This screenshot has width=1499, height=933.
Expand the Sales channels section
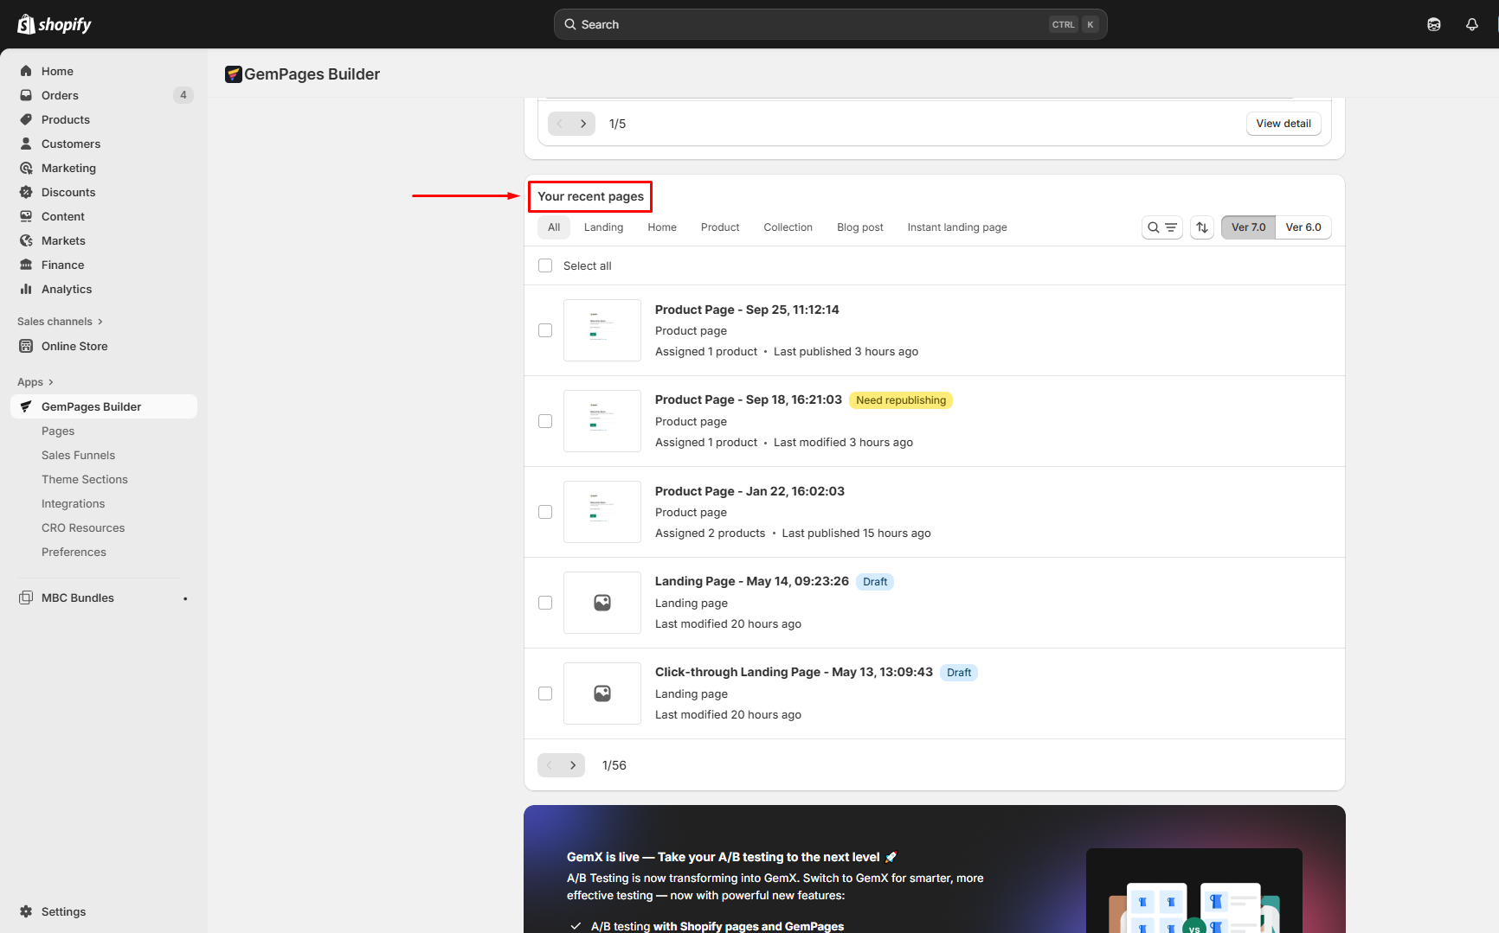pos(60,322)
